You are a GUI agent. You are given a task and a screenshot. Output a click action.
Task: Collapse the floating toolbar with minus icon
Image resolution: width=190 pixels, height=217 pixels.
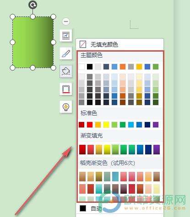[x=66, y=21]
